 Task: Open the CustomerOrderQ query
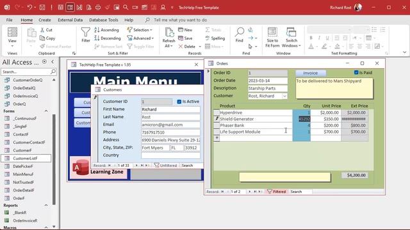coord(28,80)
